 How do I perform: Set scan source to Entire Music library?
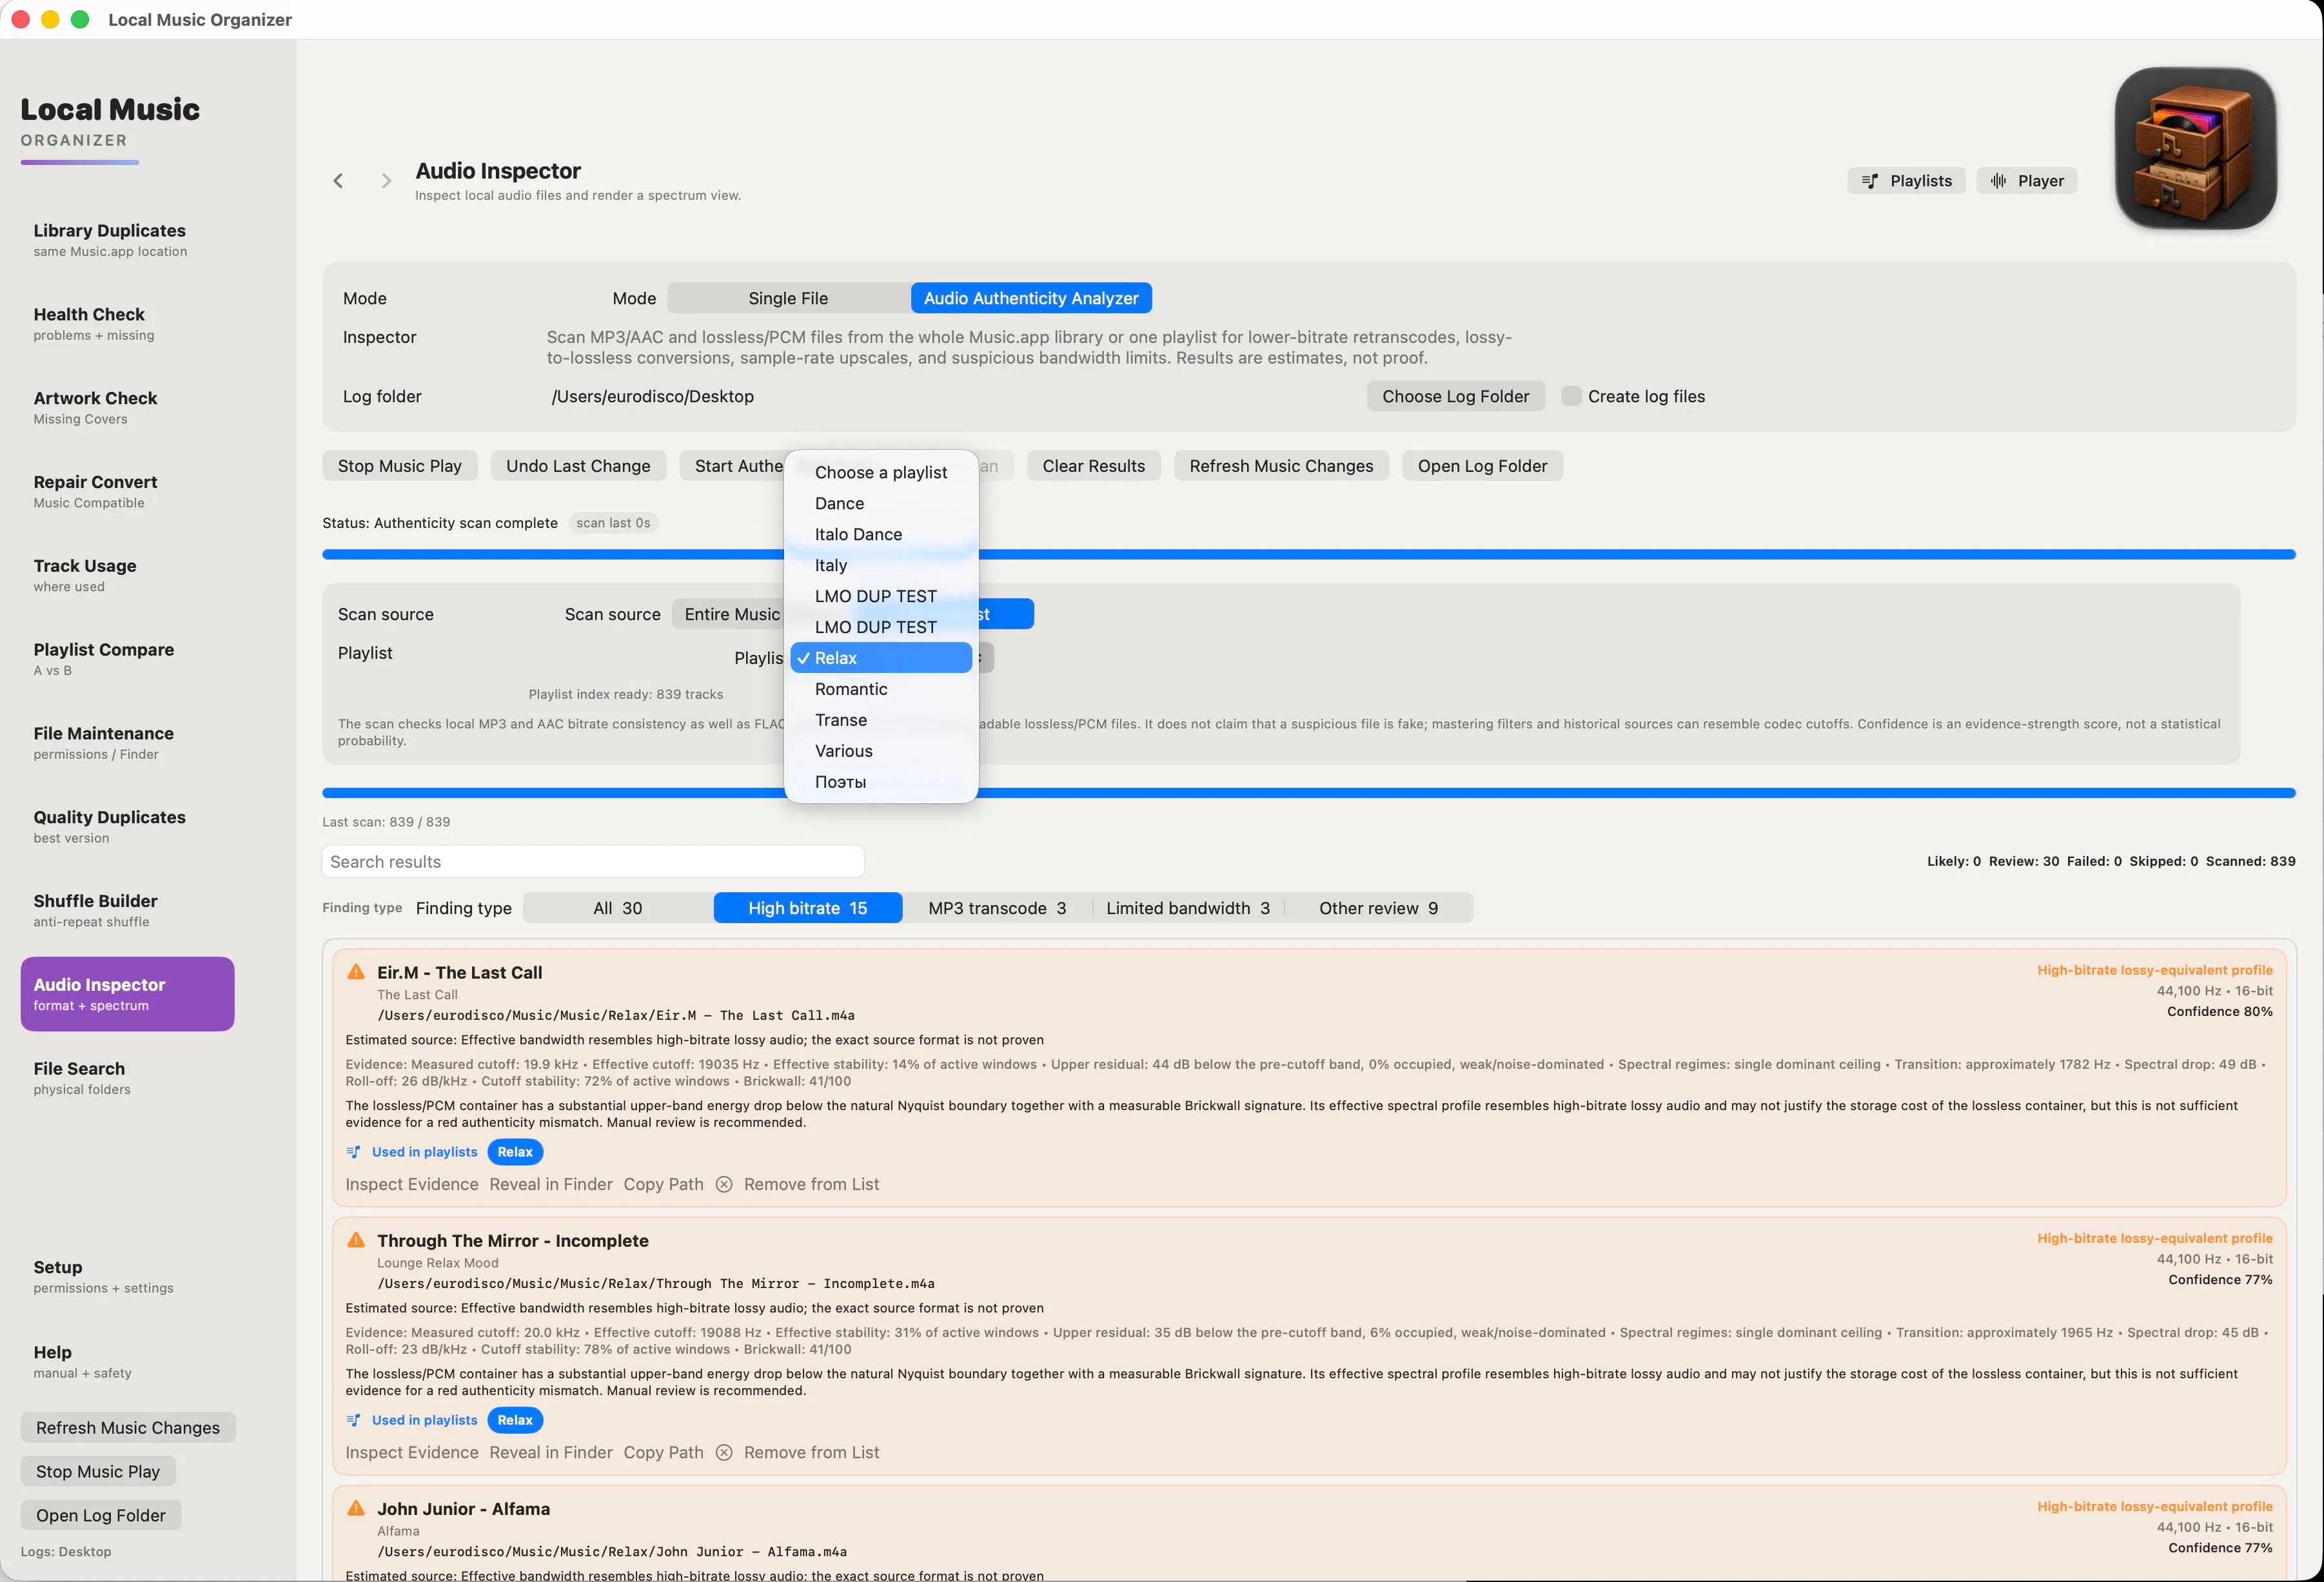coord(731,614)
